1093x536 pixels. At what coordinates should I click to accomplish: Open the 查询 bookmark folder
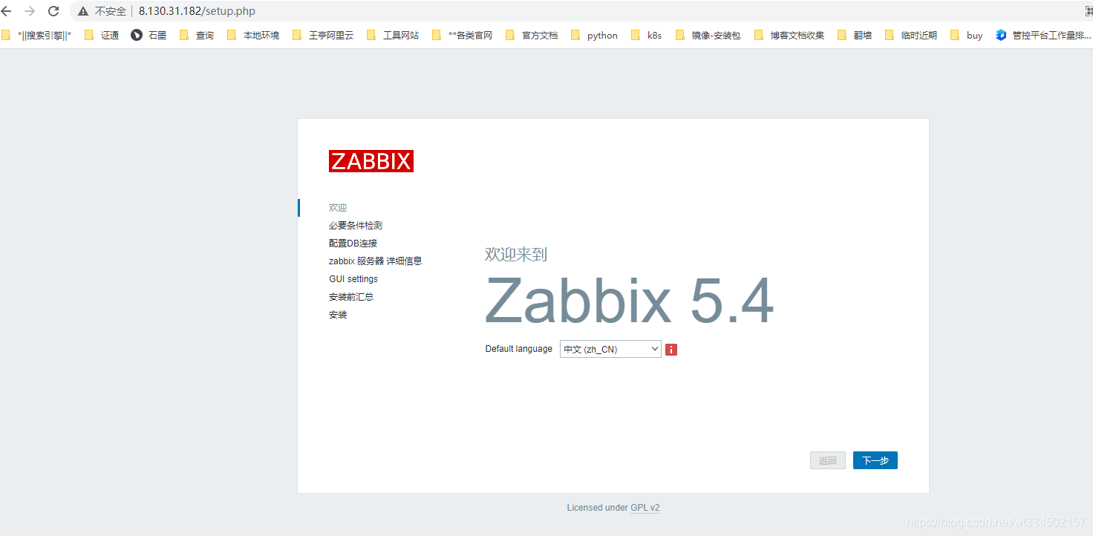pyautogui.click(x=197, y=35)
